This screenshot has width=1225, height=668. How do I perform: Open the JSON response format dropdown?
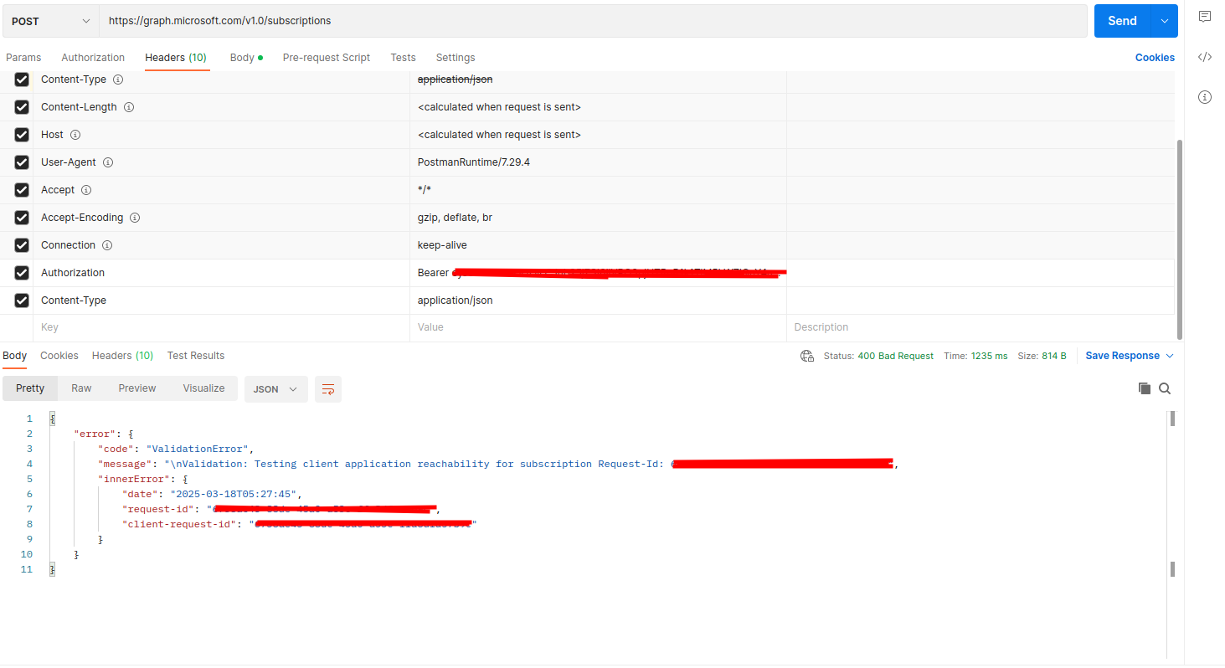coord(275,388)
